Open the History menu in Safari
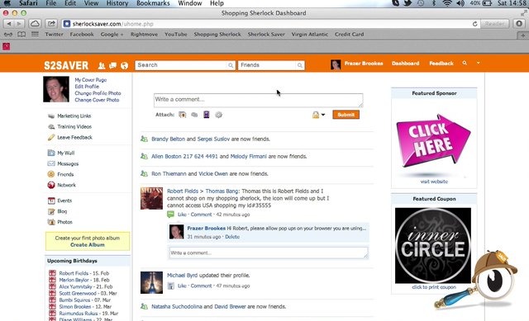Image resolution: width=529 pixels, height=321 pixels. pyautogui.click(x=117, y=3)
